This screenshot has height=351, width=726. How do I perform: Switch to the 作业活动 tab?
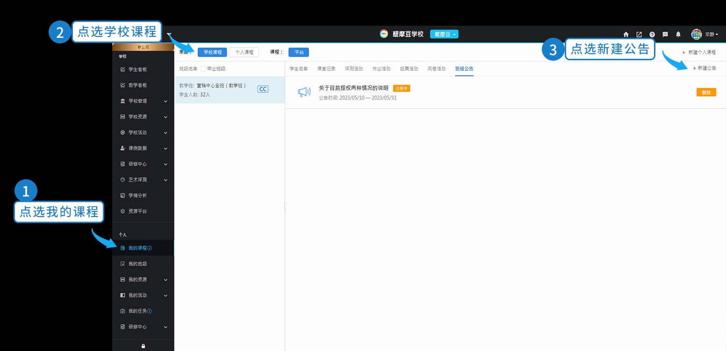(381, 69)
